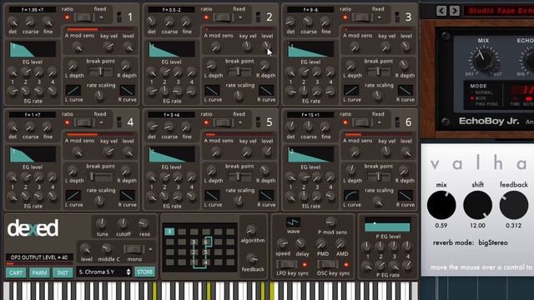Image resolution: width=534 pixels, height=300 pixels.
Task: Click the feedback knob in Dexed
Action: pos(252,259)
